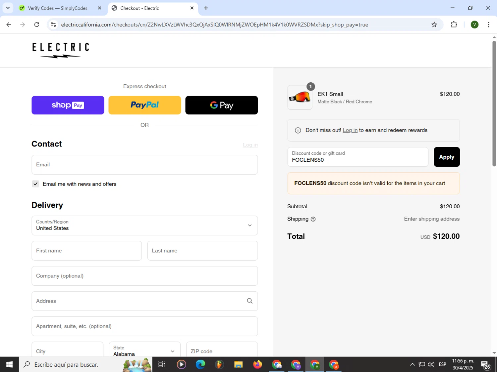Open a new browser tab
497x372 pixels.
(x=206, y=8)
